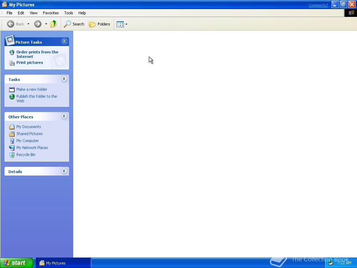Click the Order prints globe icon

click(x=12, y=52)
